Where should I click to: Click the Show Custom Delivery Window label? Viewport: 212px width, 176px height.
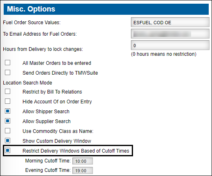[57, 141]
